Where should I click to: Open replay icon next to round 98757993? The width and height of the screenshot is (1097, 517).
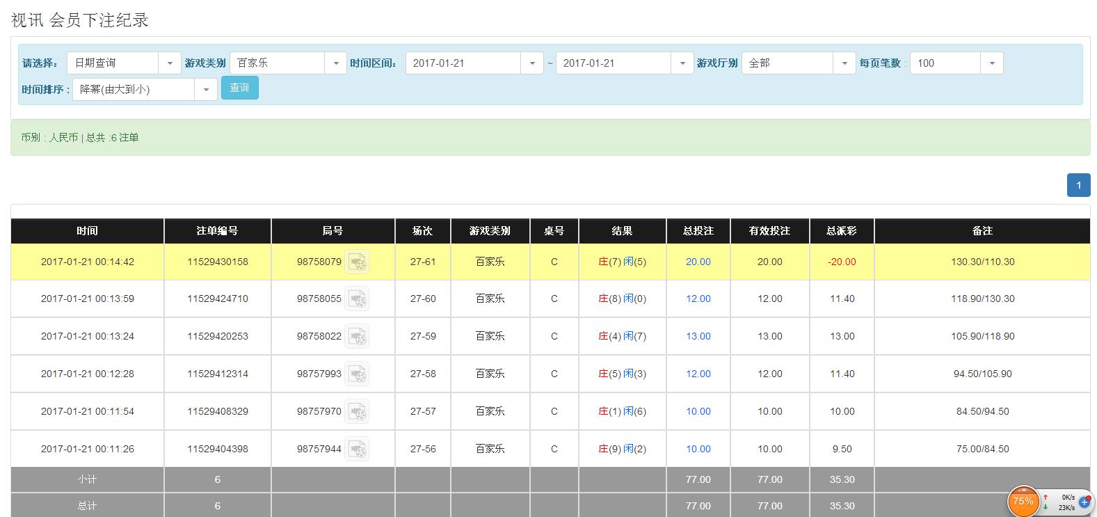[x=357, y=374]
